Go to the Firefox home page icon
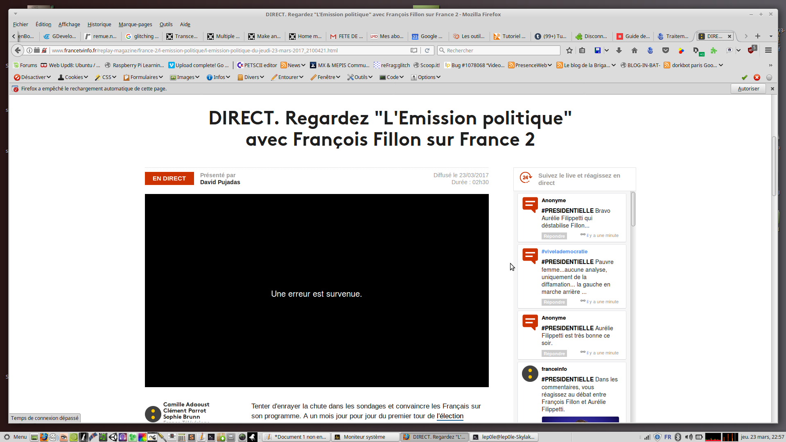 pos(635,50)
